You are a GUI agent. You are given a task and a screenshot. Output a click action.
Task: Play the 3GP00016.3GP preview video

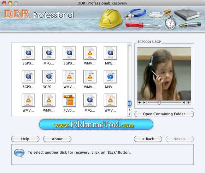[x=144, y=103]
